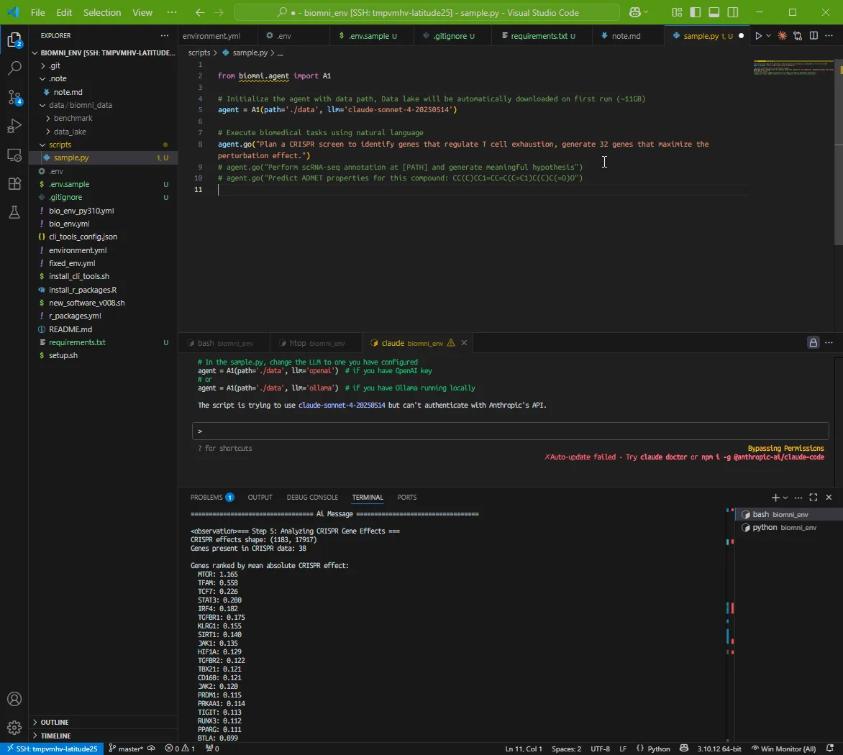The height and width of the screenshot is (755, 843).
Task: Click the Claude Code starburst icon
Action: 782,36
